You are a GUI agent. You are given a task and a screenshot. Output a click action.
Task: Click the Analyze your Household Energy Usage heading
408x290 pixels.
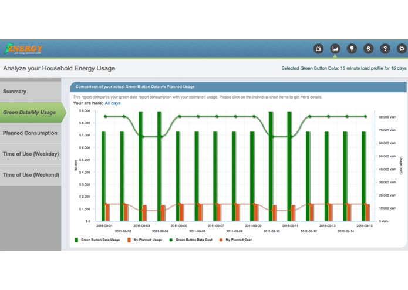coord(59,68)
